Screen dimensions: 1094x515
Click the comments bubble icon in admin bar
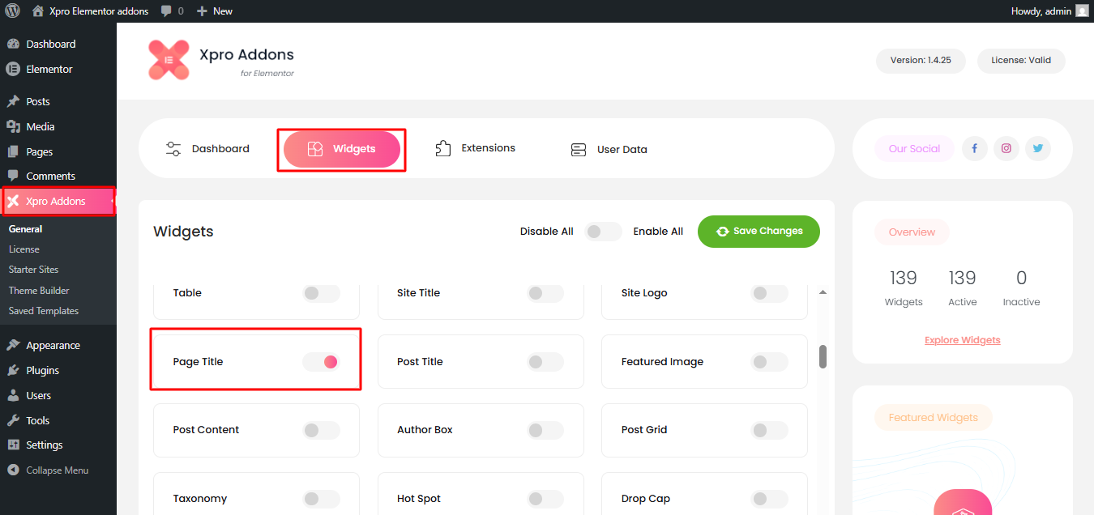pyautogui.click(x=166, y=11)
